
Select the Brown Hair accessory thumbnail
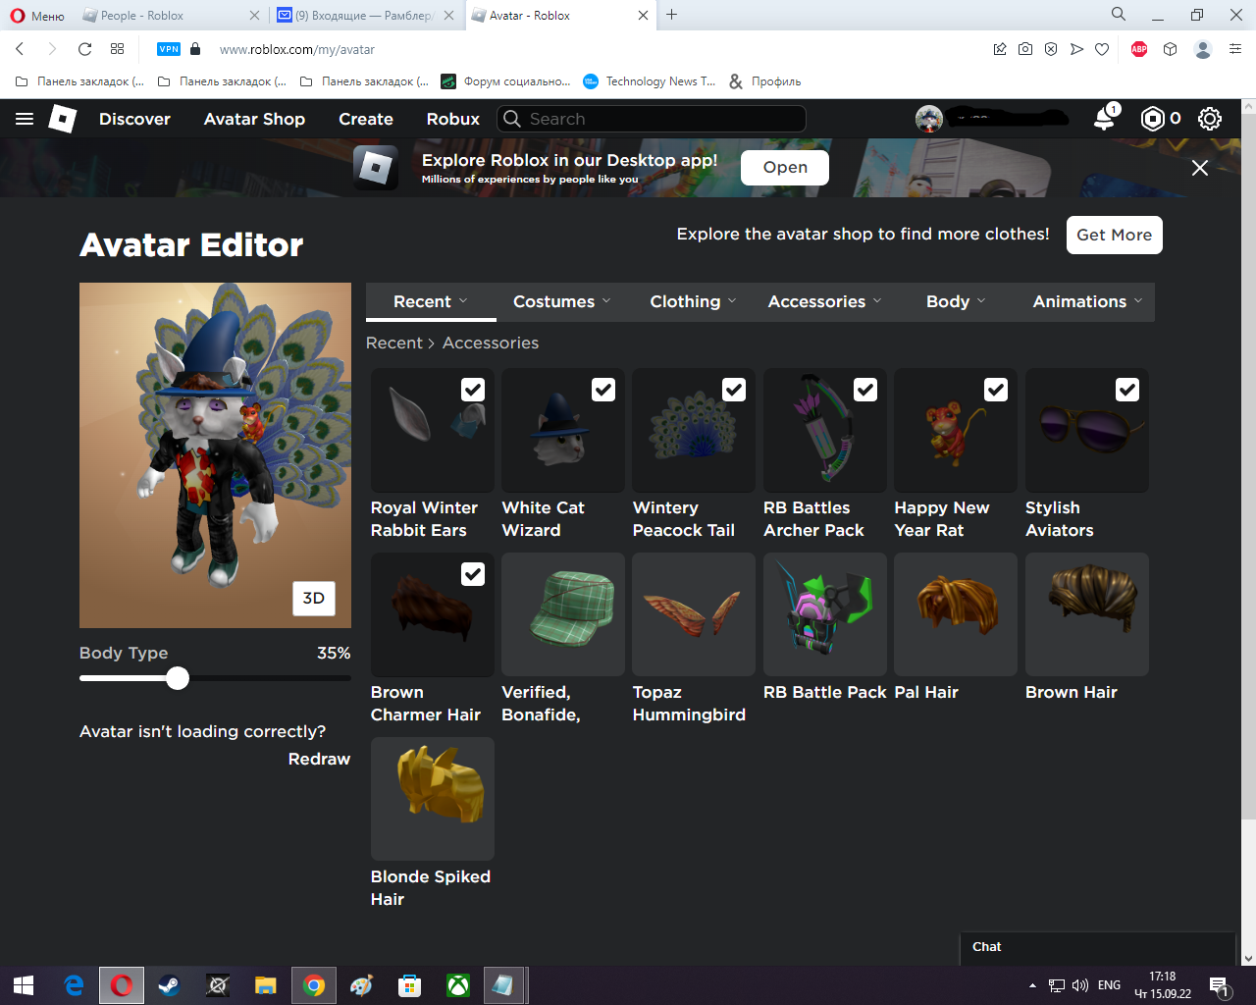(x=1087, y=614)
